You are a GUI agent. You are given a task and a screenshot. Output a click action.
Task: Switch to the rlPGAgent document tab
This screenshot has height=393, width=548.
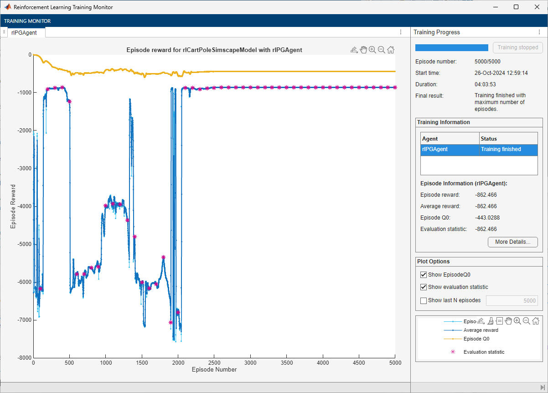[x=24, y=33]
